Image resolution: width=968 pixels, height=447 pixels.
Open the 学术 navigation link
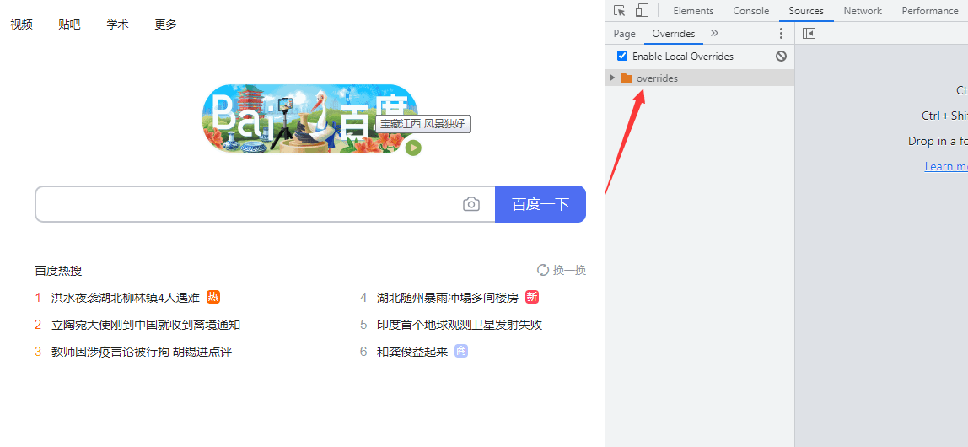click(x=118, y=24)
